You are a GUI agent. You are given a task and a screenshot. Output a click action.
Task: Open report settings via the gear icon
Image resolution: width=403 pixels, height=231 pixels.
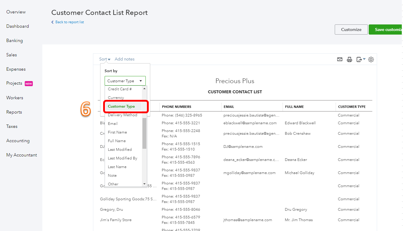click(371, 59)
